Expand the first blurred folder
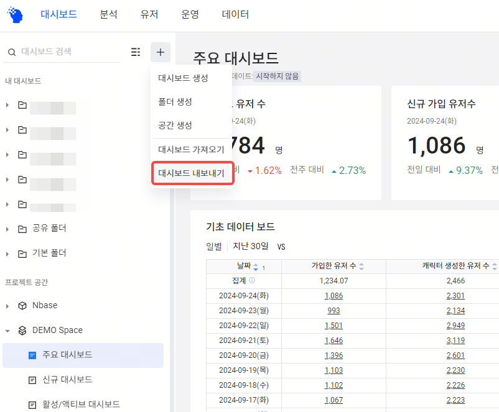Viewport: 499px width, 412px height. tap(7, 105)
